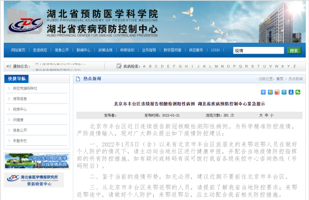
Task: Share via Tencent Weibo icon
Action: pos(284,92)
